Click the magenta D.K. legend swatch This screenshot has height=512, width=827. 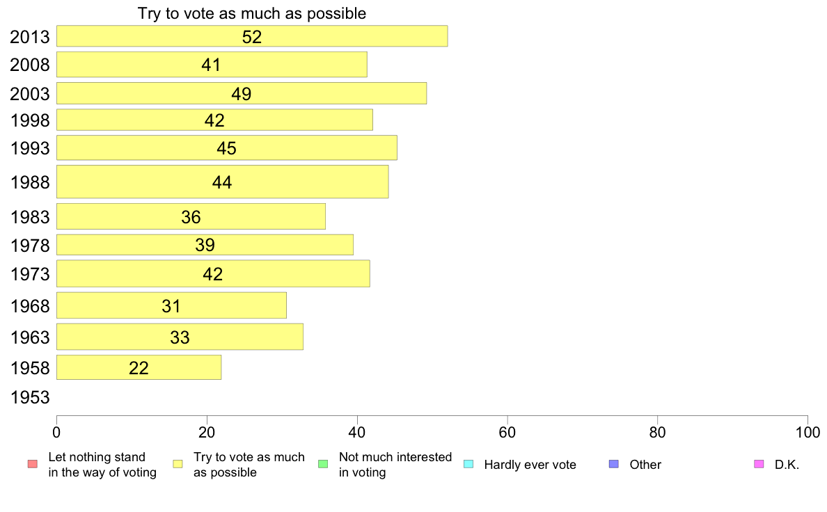[x=759, y=464]
